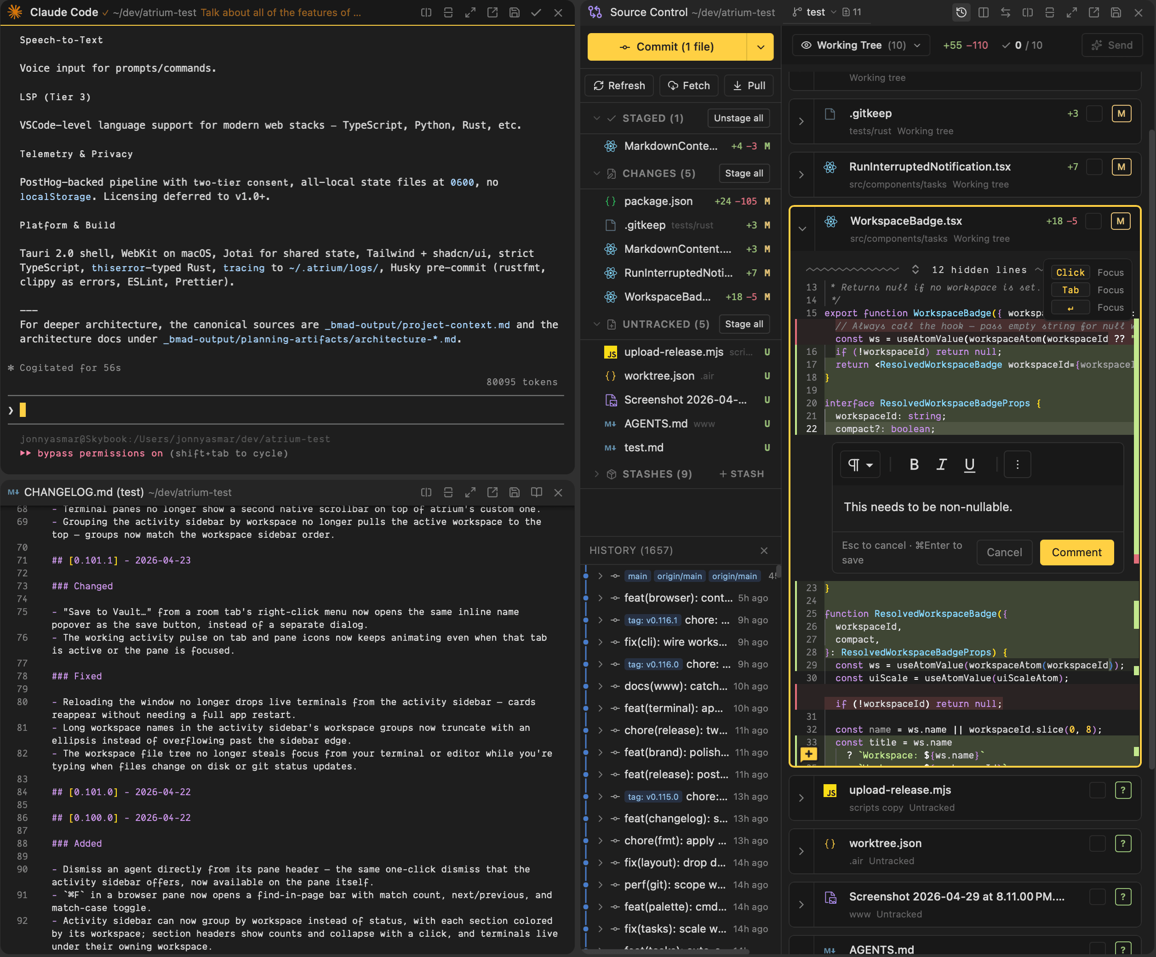Click Comment button to save comment
The image size is (1156, 957).
click(1076, 552)
